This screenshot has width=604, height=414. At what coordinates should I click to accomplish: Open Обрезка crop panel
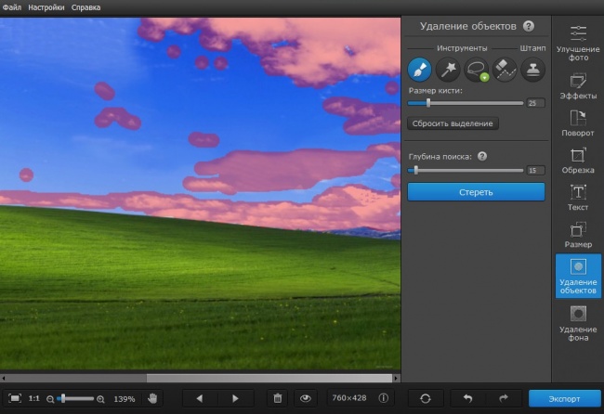click(x=578, y=161)
